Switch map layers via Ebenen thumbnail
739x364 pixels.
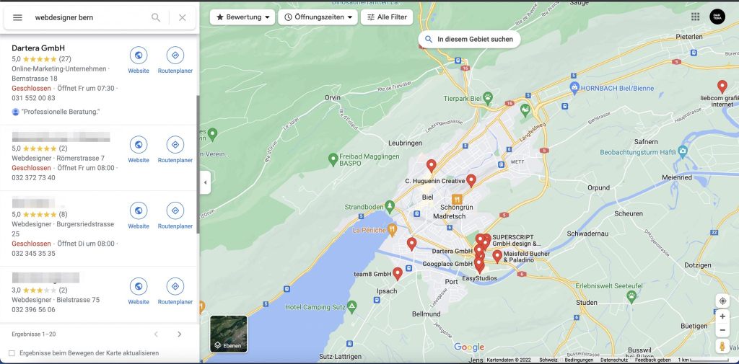point(229,334)
